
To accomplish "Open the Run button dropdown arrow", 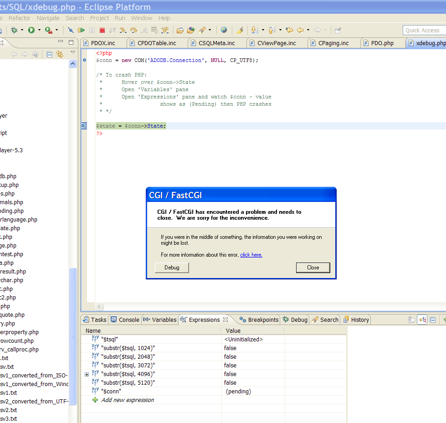I will [39, 30].
